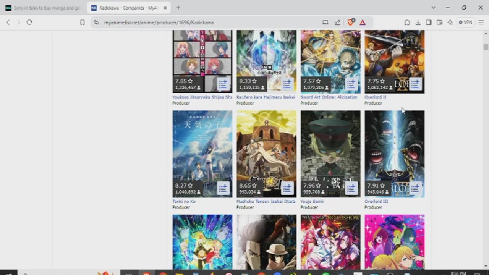Open extensions puzzle icon

pyautogui.click(x=407, y=23)
